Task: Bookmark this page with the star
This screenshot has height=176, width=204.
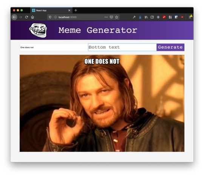Action: [x=117, y=17]
